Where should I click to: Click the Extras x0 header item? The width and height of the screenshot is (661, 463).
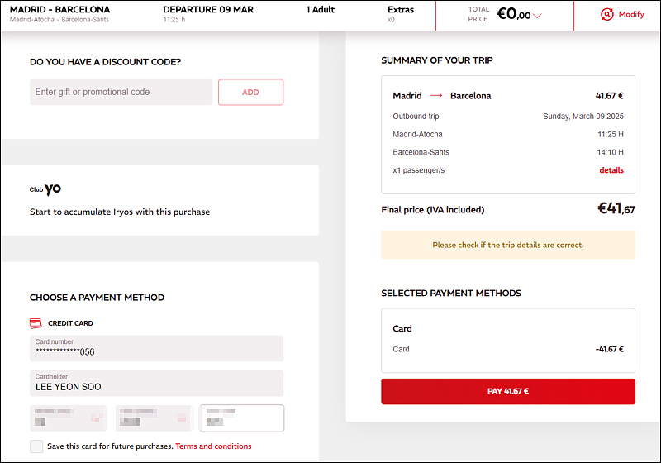(401, 14)
